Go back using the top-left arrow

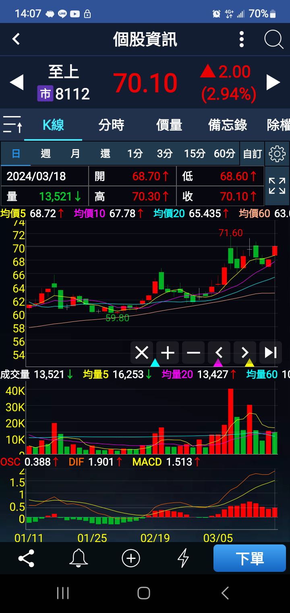pyautogui.click(x=16, y=39)
